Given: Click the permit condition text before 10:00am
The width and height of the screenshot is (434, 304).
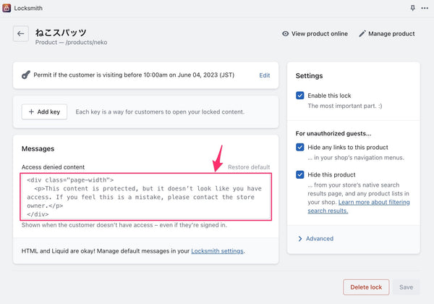Looking at the screenshot, I should click(x=134, y=75).
